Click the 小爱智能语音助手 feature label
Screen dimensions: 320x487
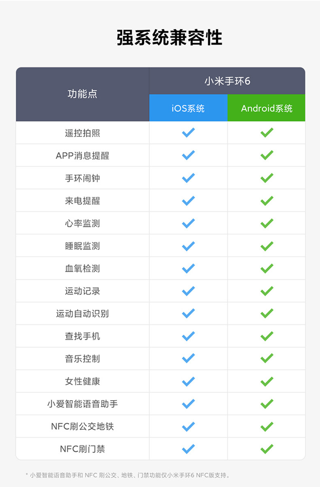[82, 404]
